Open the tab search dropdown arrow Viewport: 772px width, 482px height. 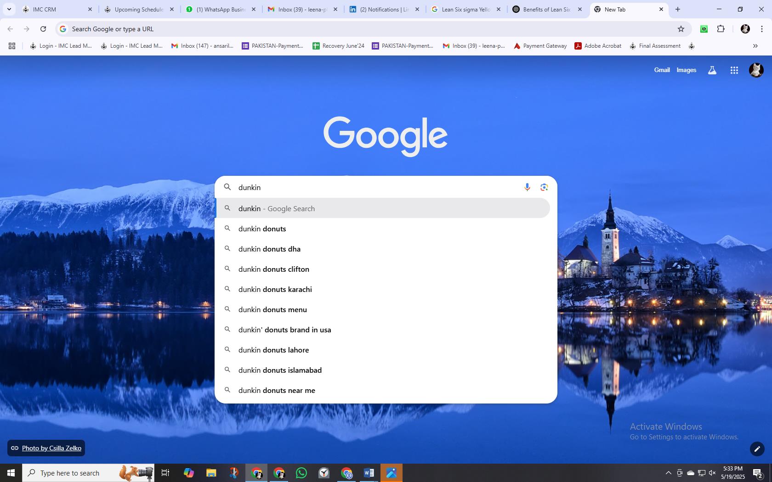pos(9,9)
